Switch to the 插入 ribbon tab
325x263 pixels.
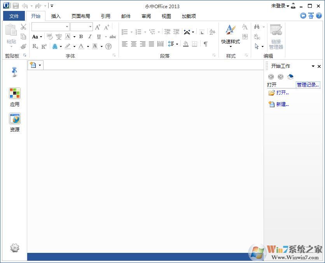click(56, 16)
